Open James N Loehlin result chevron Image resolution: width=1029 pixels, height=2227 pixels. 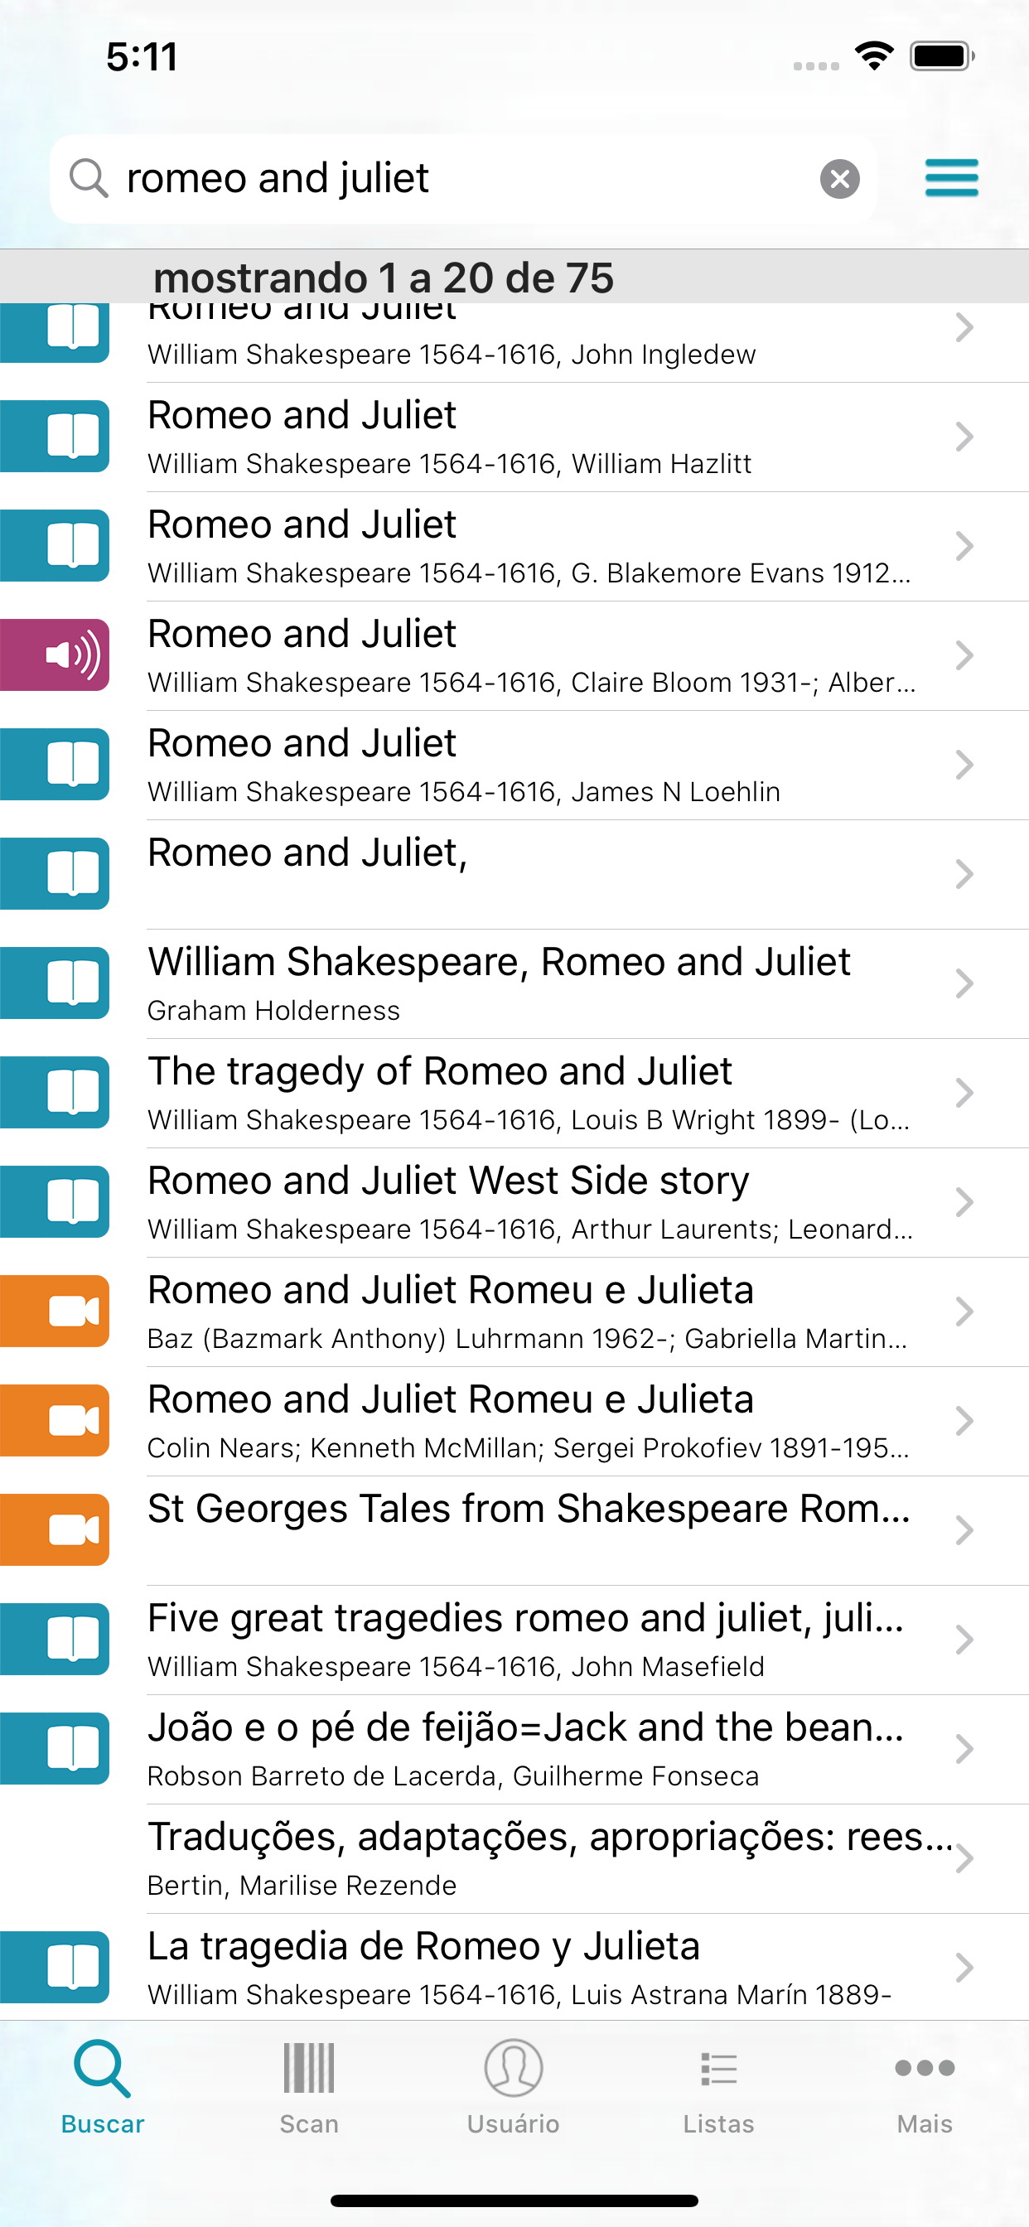point(964,764)
